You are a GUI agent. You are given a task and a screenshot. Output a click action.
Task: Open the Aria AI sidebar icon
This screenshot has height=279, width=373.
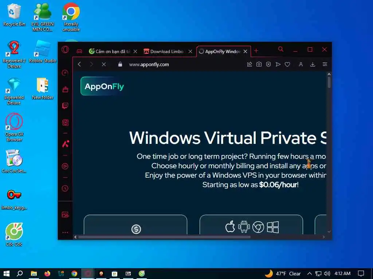coord(66,144)
